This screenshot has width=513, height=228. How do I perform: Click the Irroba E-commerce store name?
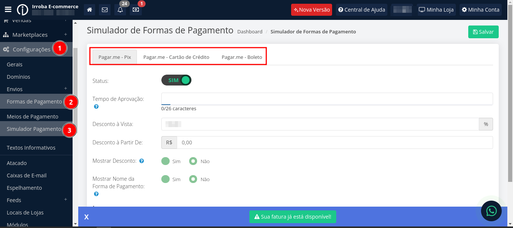55,7
